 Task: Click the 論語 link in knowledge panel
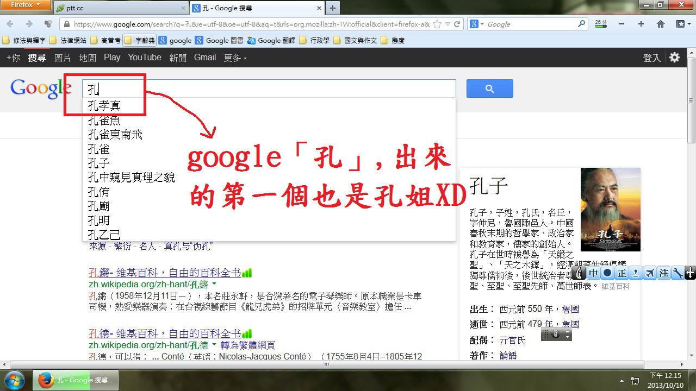(x=508, y=355)
